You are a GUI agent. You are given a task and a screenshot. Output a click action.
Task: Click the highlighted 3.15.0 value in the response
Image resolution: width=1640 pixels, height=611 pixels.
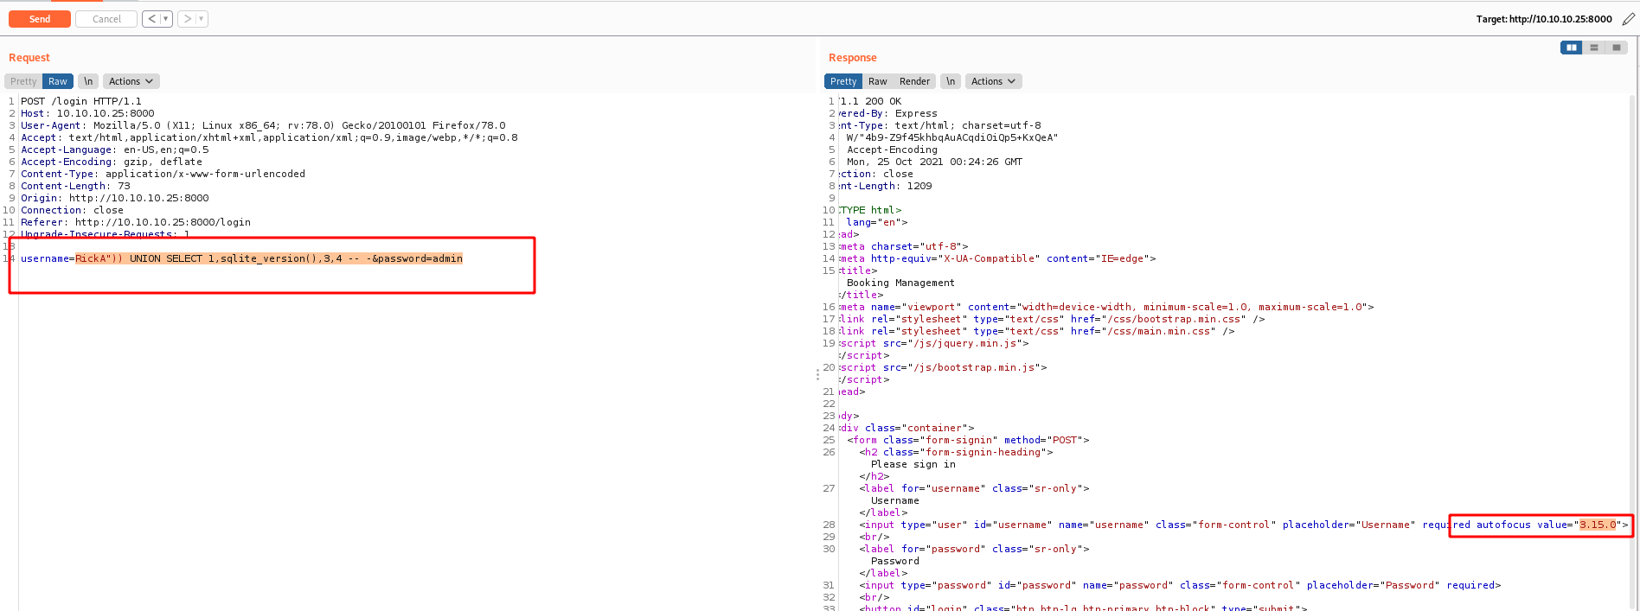(x=1598, y=525)
